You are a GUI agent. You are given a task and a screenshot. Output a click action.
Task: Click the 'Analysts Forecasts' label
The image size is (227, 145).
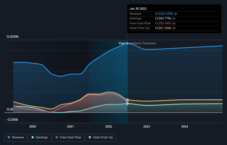(143, 43)
